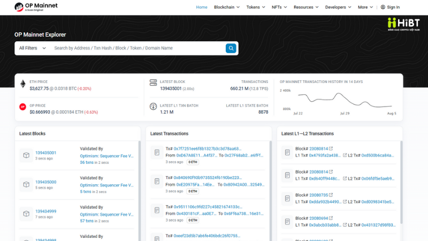428x241 pixels.
Task: Open external link icon next to first Block# 23080814
Action: tap(331, 148)
